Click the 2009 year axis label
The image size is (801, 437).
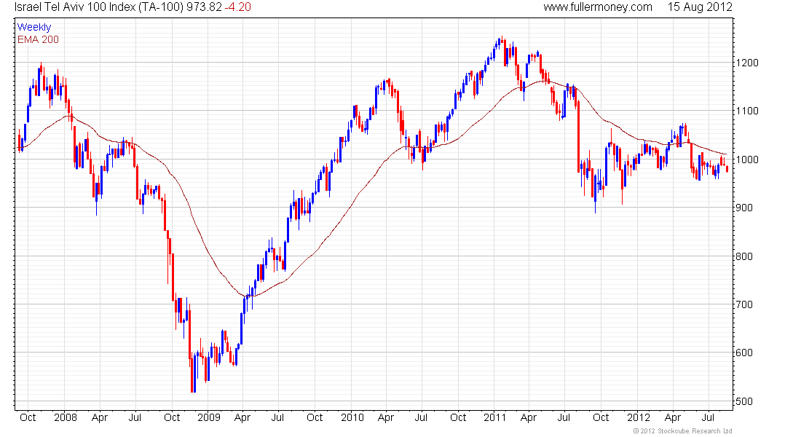point(209,417)
